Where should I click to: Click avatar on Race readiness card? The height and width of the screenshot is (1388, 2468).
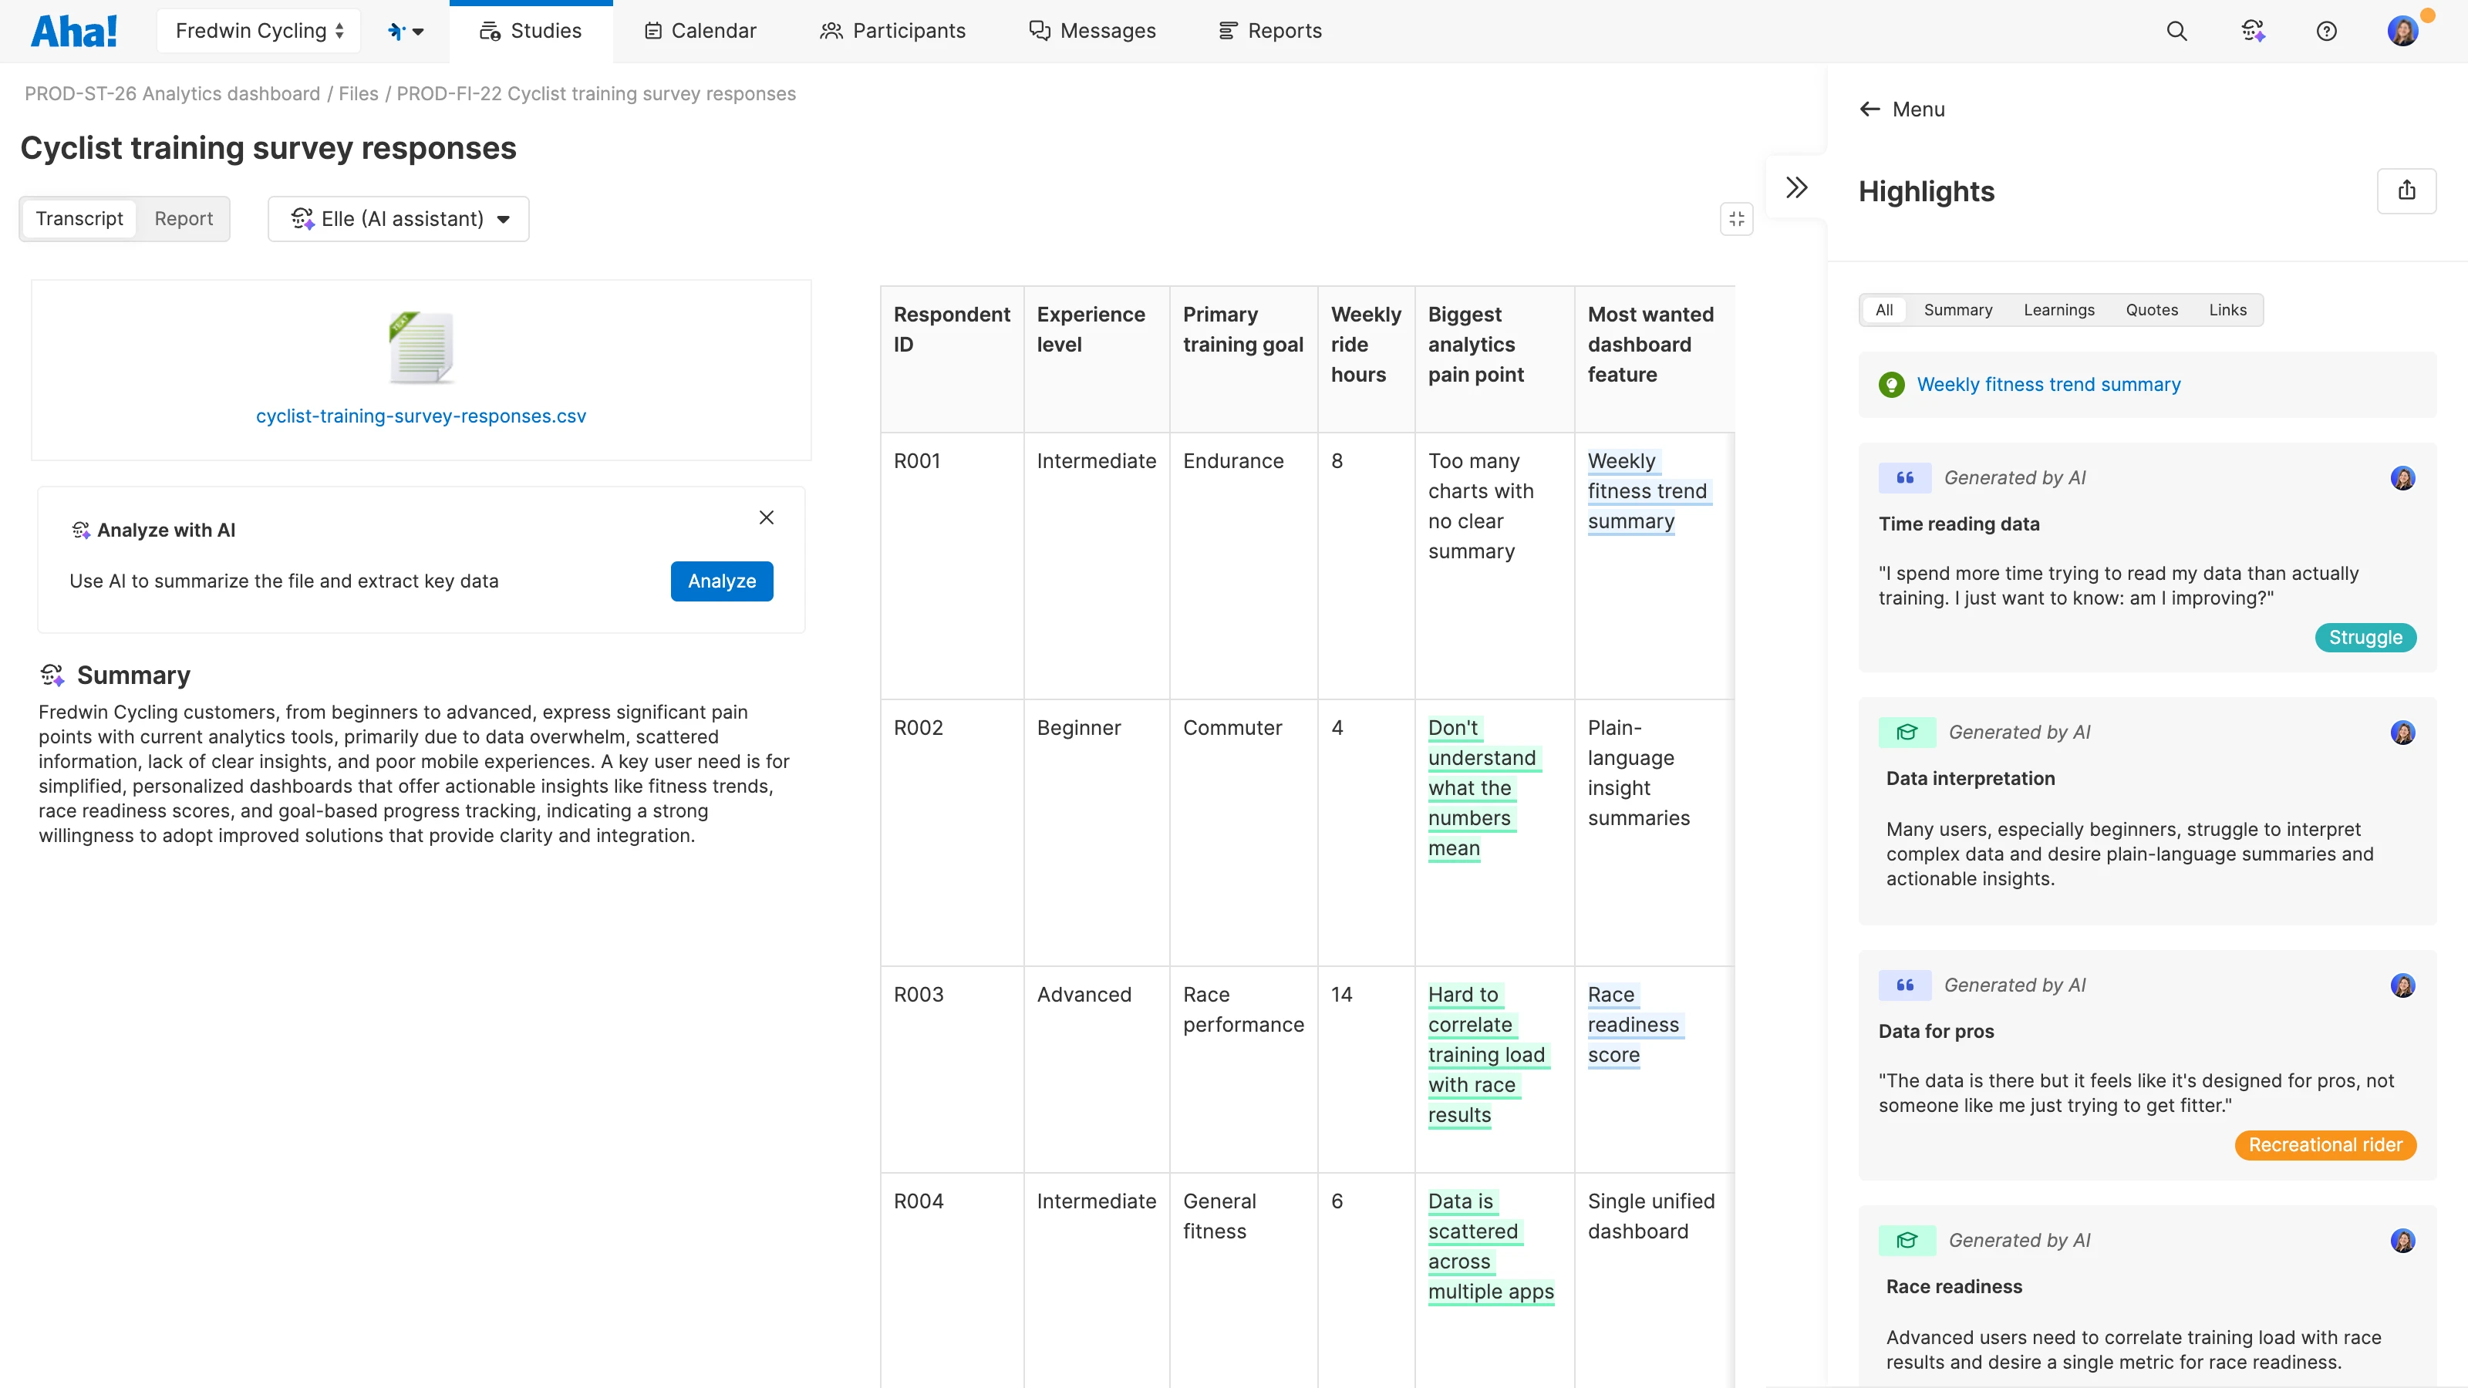[x=2403, y=1239]
